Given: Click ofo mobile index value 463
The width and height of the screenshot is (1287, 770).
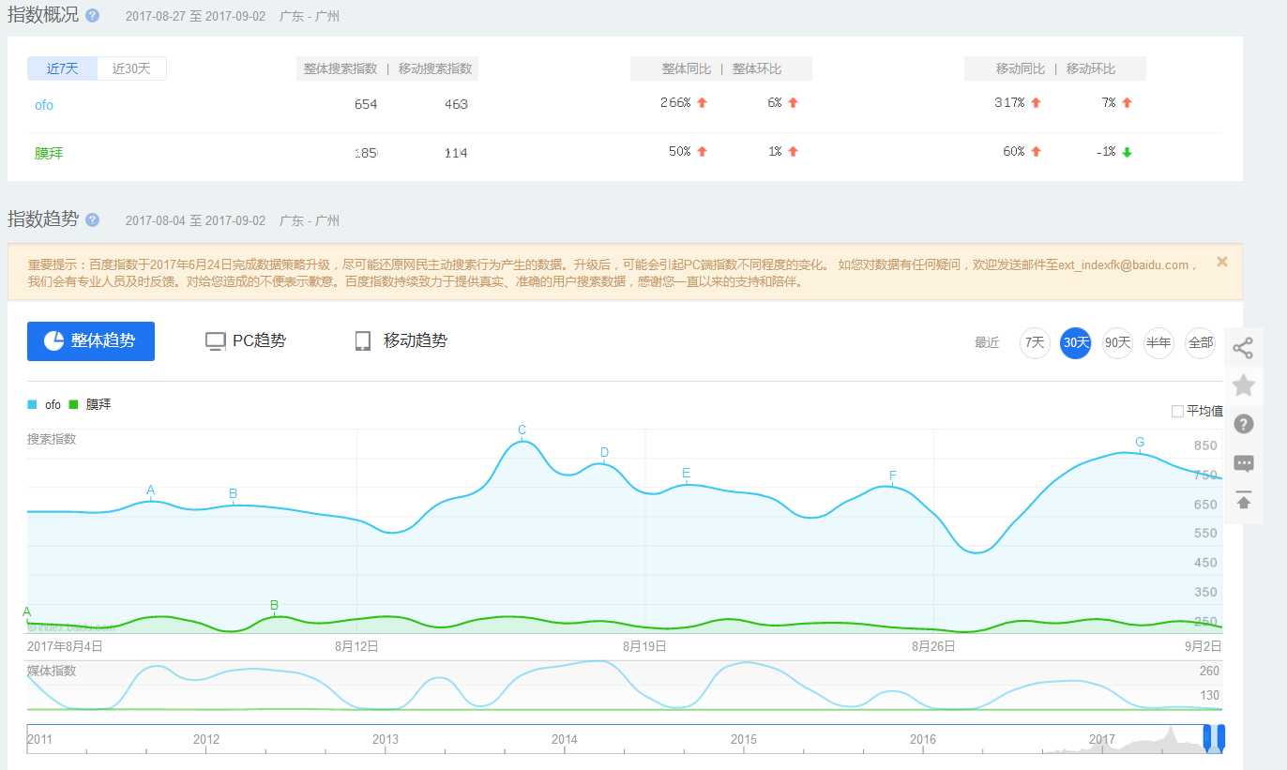Looking at the screenshot, I should pyautogui.click(x=456, y=104).
